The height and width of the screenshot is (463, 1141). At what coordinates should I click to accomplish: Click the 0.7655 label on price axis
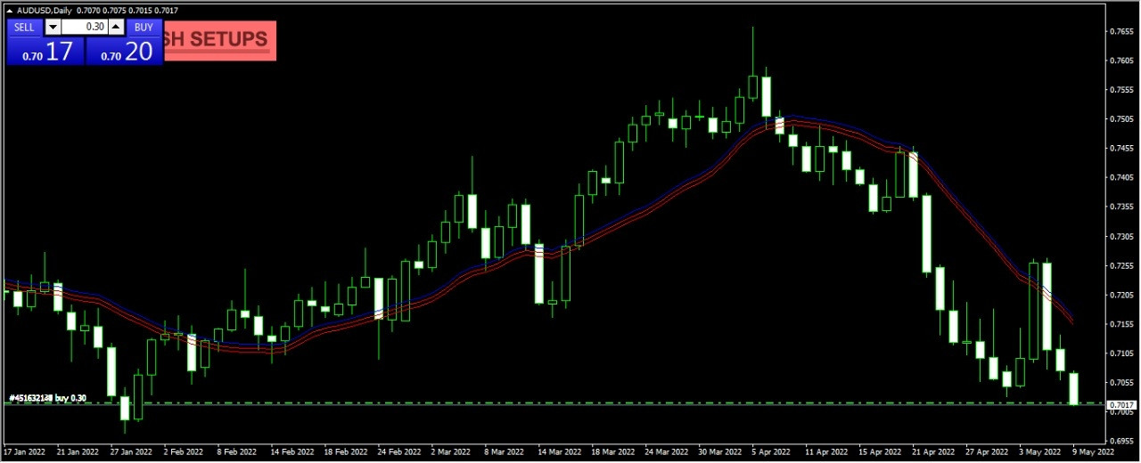(1120, 31)
